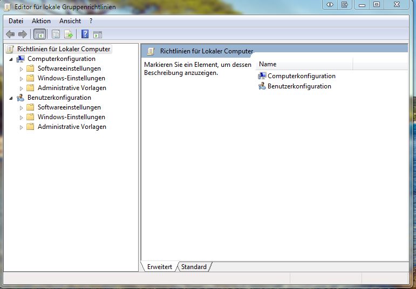Image resolution: width=416 pixels, height=289 pixels.
Task: Select root node Richtlinien für Lokaler Computer
Action: (x=64, y=49)
